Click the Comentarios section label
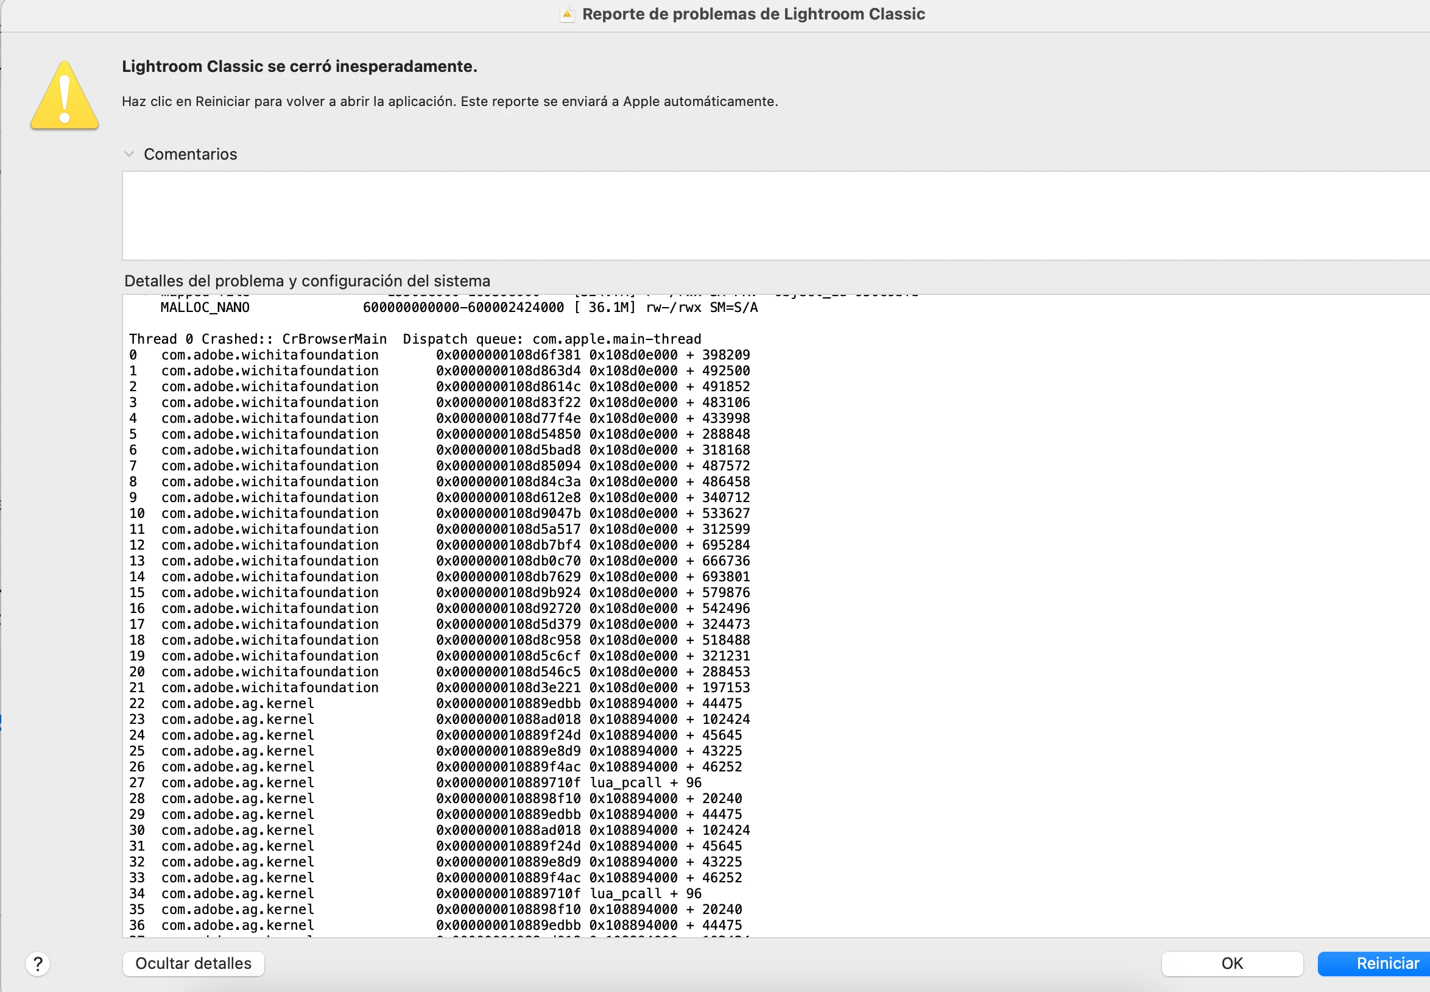 coord(190,154)
